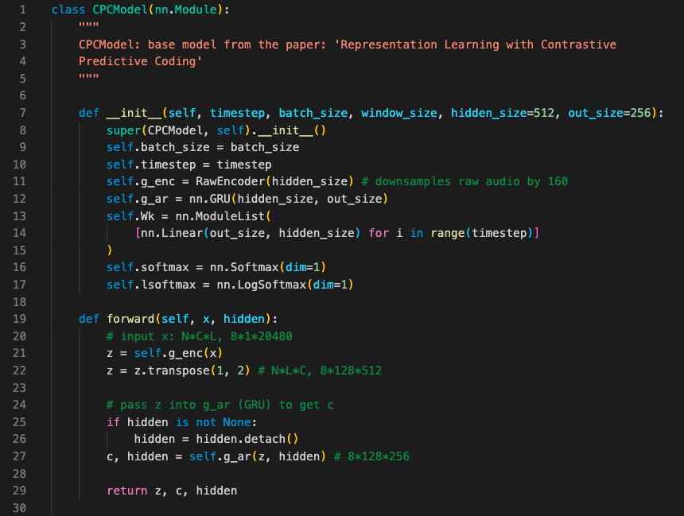Click the 'hidden_size=512' default parameter
The image size is (684, 516).
coord(503,113)
